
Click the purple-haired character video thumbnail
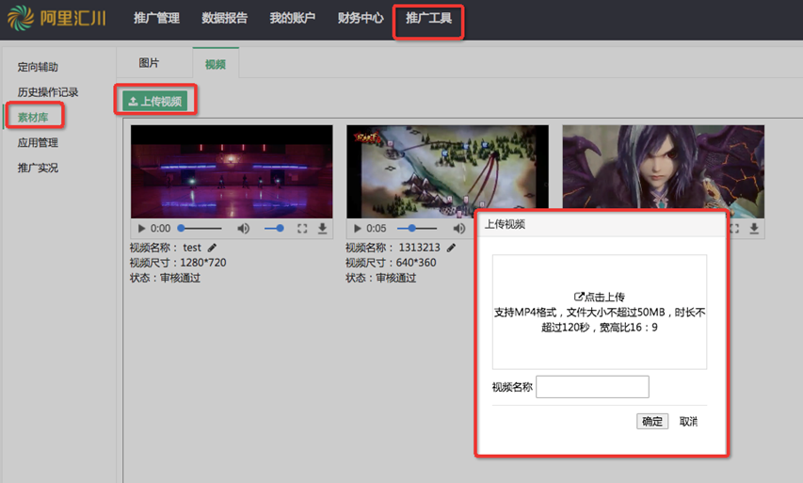tap(663, 168)
